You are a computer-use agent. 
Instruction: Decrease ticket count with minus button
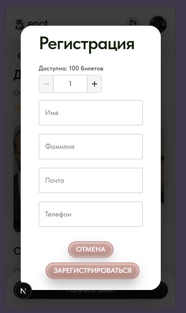click(46, 84)
